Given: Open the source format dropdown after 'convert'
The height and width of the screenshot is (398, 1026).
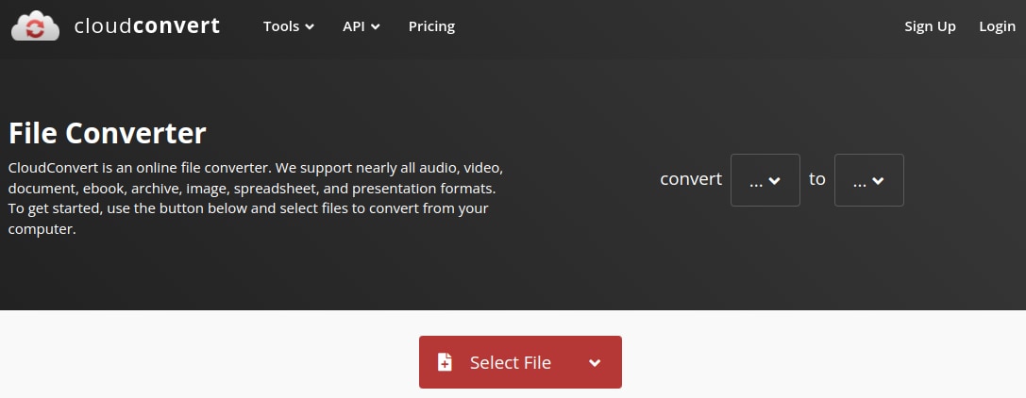Looking at the screenshot, I should coord(765,180).
